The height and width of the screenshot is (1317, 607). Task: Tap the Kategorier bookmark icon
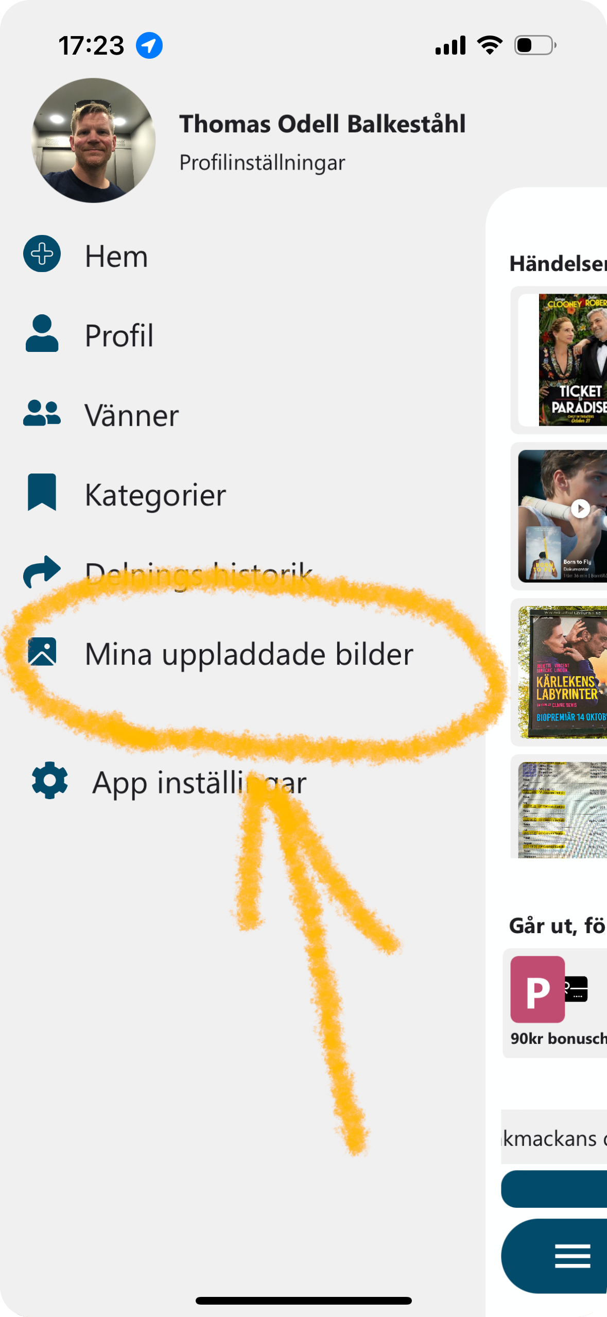click(42, 492)
